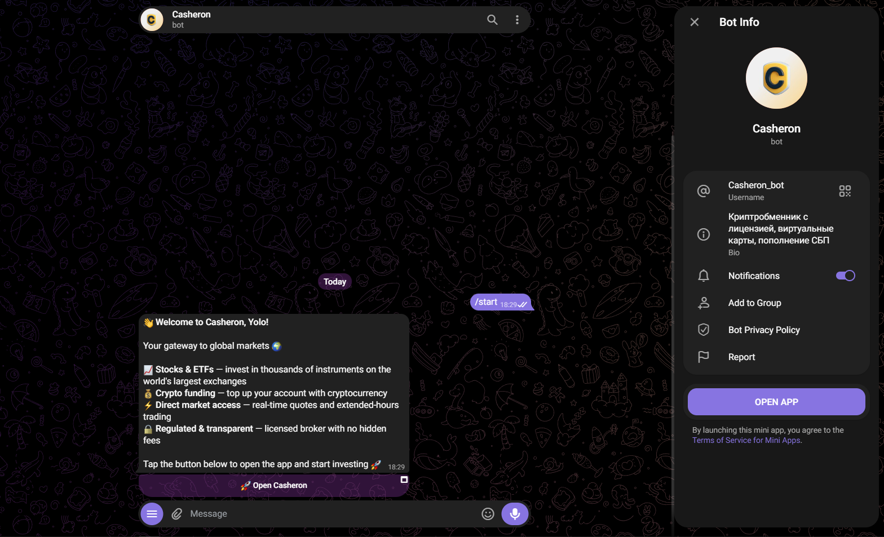Show the QR code for Casheron_bot

(845, 191)
